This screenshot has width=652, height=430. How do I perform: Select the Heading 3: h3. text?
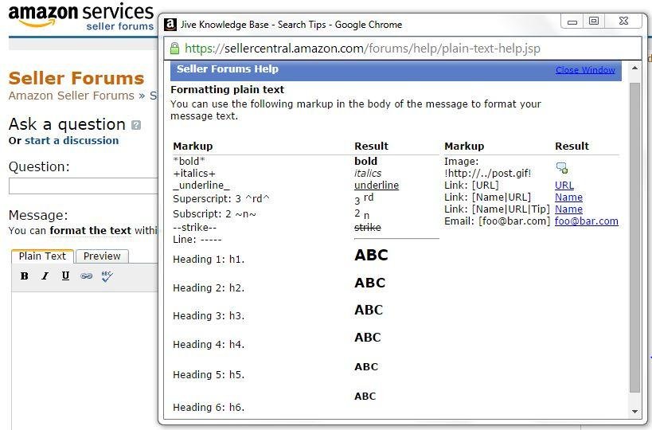click(x=209, y=316)
